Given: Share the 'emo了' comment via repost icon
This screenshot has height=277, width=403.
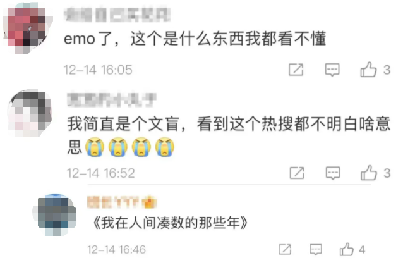Looking at the screenshot, I should click(x=296, y=70).
